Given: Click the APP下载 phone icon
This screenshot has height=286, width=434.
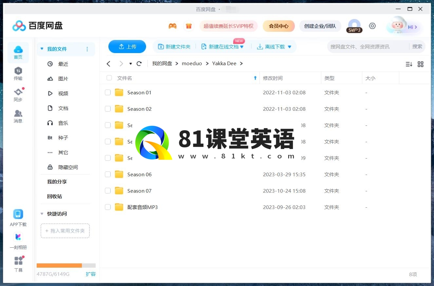Looking at the screenshot, I should coord(18,214).
